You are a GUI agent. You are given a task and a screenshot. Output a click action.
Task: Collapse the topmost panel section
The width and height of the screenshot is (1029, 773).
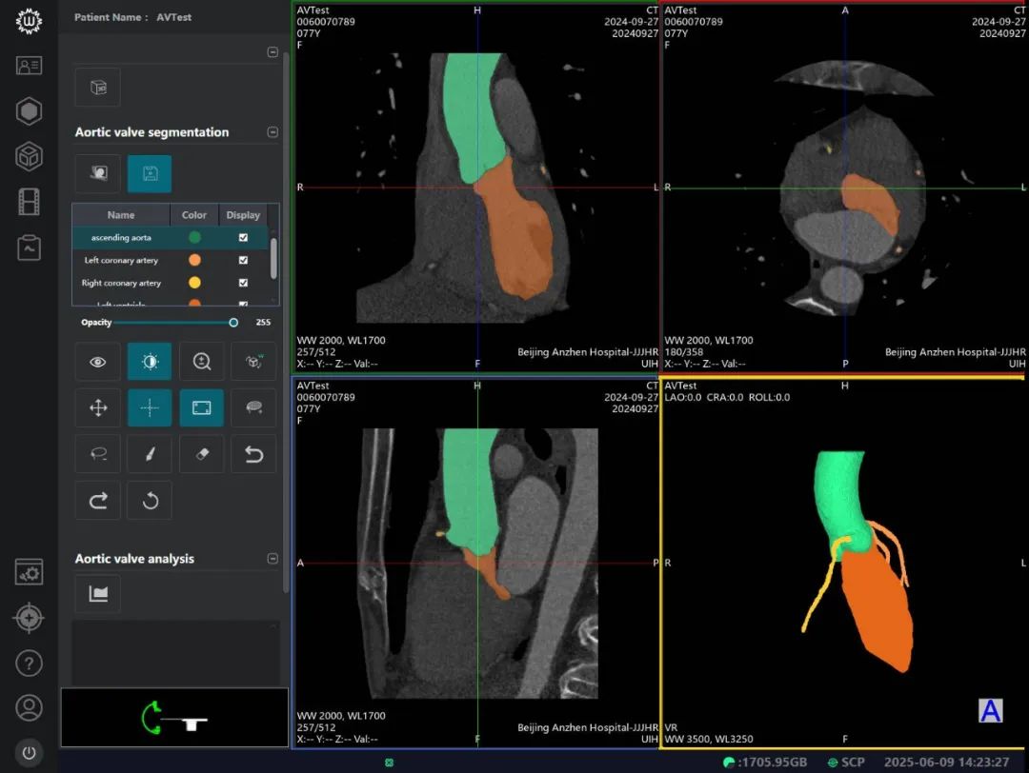click(x=272, y=52)
